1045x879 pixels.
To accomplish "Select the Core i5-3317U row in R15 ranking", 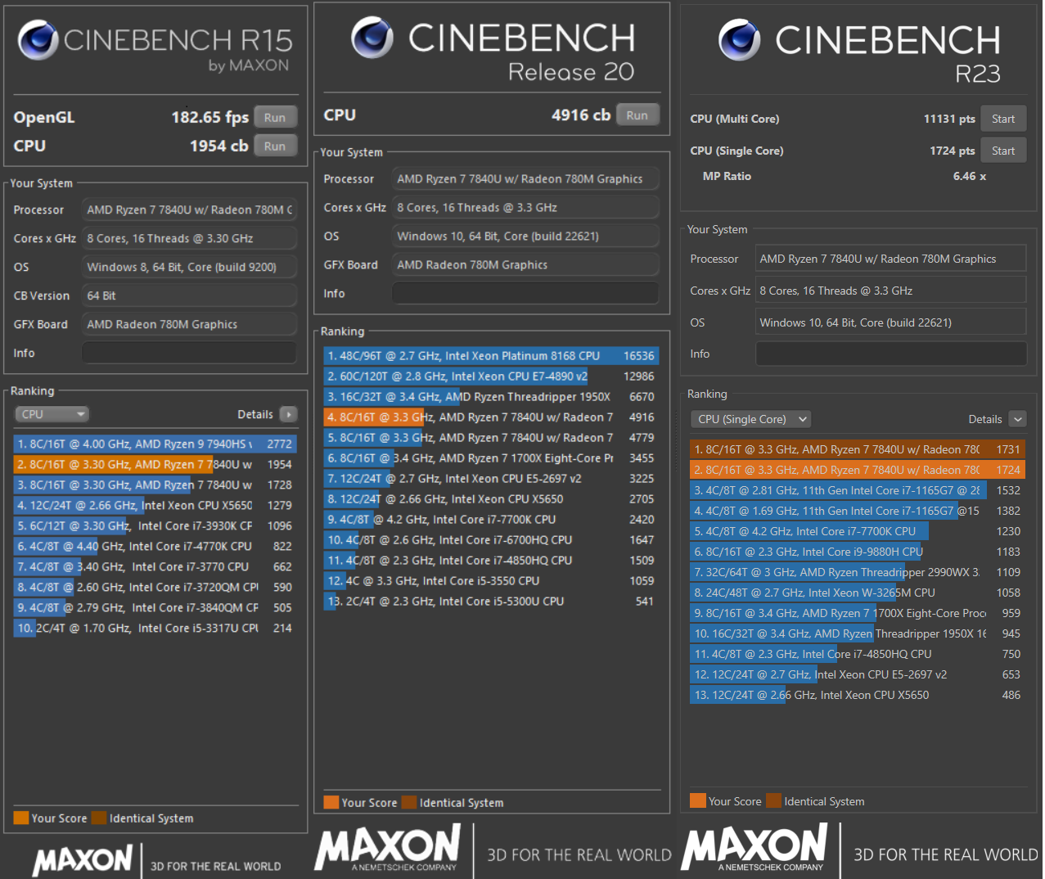I will 155,628.
